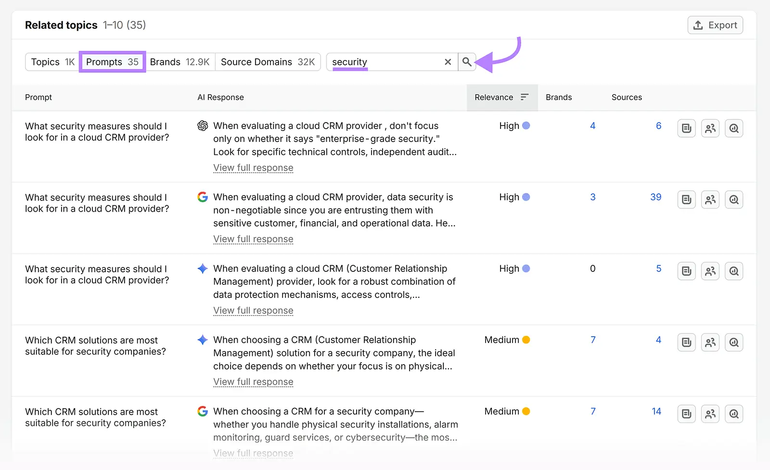770x470 pixels.
Task: Click the sources count 39
Action: [x=655, y=197]
